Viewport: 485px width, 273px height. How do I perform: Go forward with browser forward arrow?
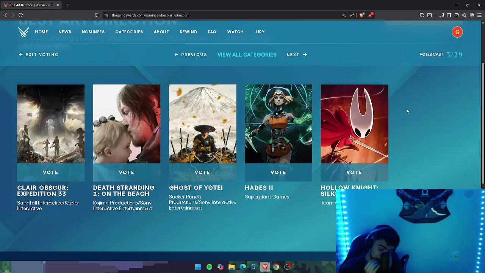tap(13, 15)
